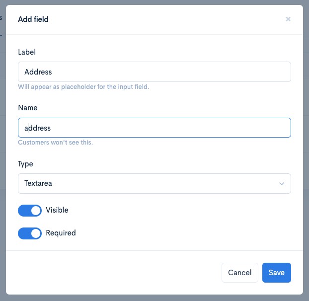Focus the Label input containing "Address"
Image resolution: width=309 pixels, height=301 pixels.
click(154, 72)
